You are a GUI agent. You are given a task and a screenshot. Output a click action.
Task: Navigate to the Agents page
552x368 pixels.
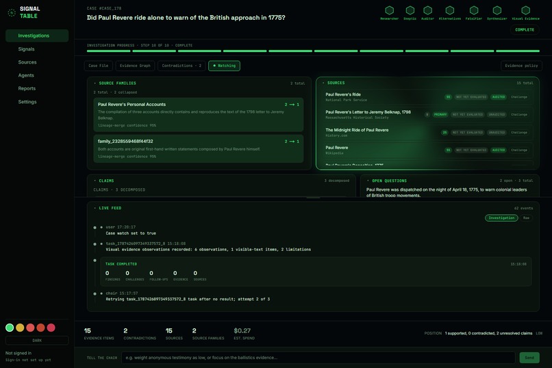click(x=26, y=75)
